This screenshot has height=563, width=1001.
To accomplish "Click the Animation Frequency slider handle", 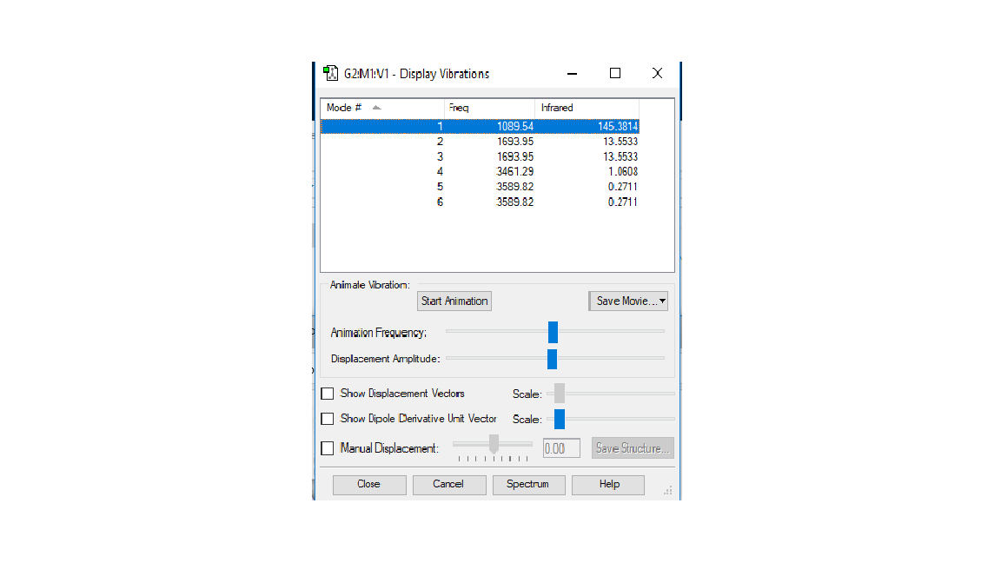I will 553,332.
